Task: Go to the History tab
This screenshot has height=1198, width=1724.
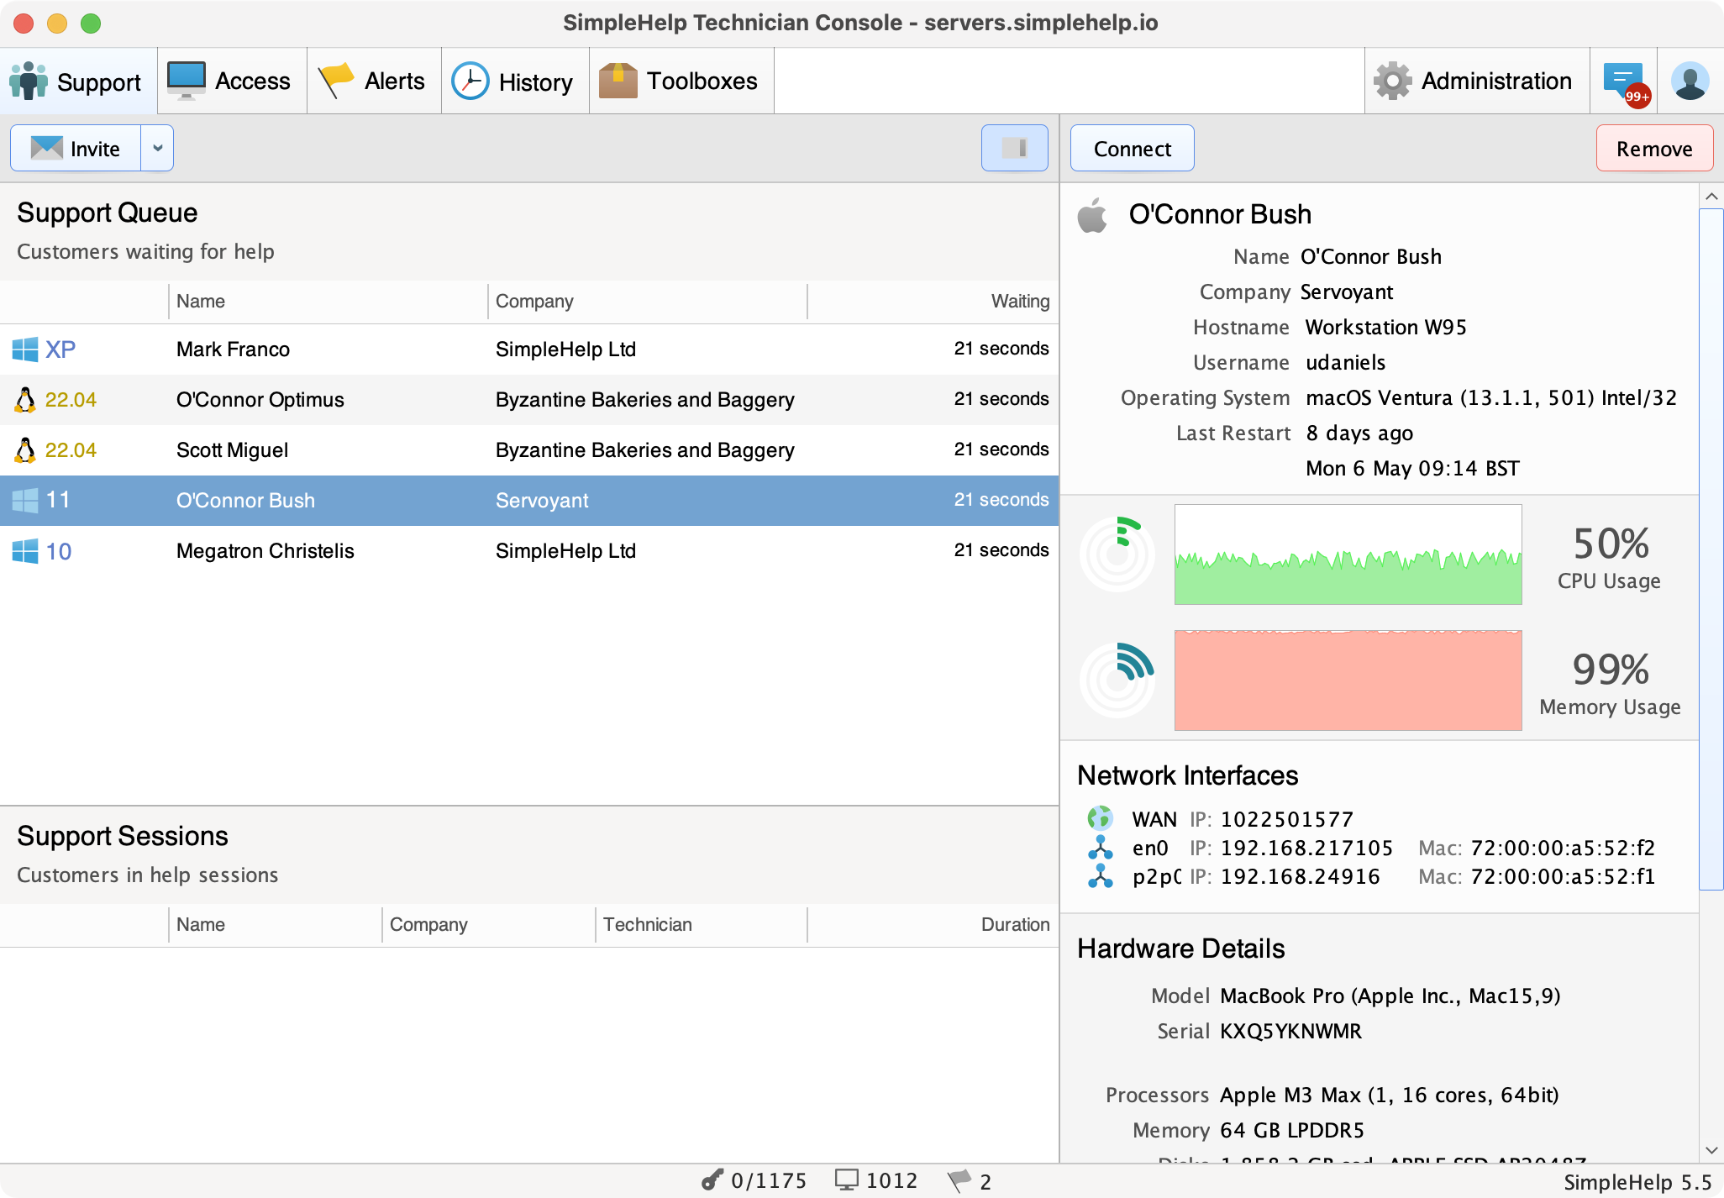Action: coord(515,81)
